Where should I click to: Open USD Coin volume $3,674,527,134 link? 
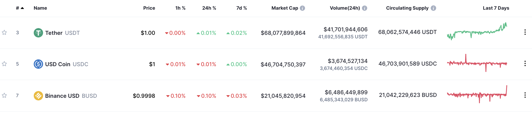click(x=348, y=61)
